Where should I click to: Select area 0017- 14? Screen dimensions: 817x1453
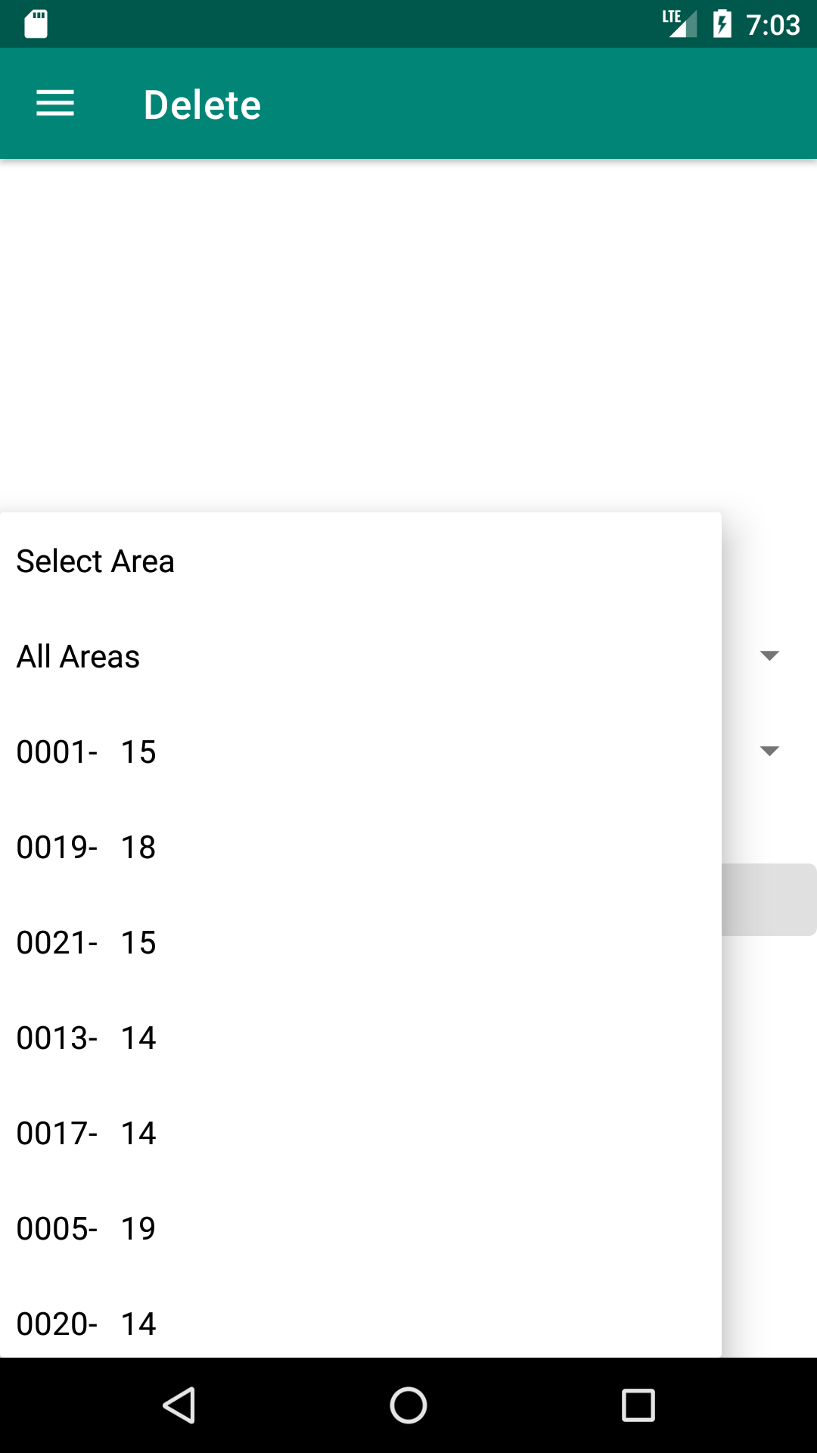[x=360, y=1134]
